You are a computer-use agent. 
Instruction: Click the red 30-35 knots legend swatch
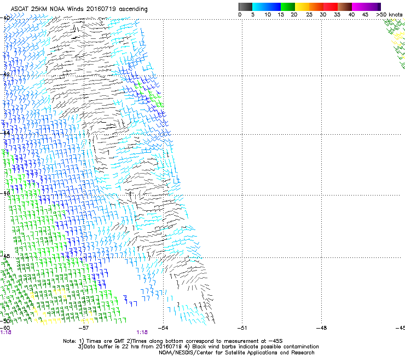tap(331, 7)
